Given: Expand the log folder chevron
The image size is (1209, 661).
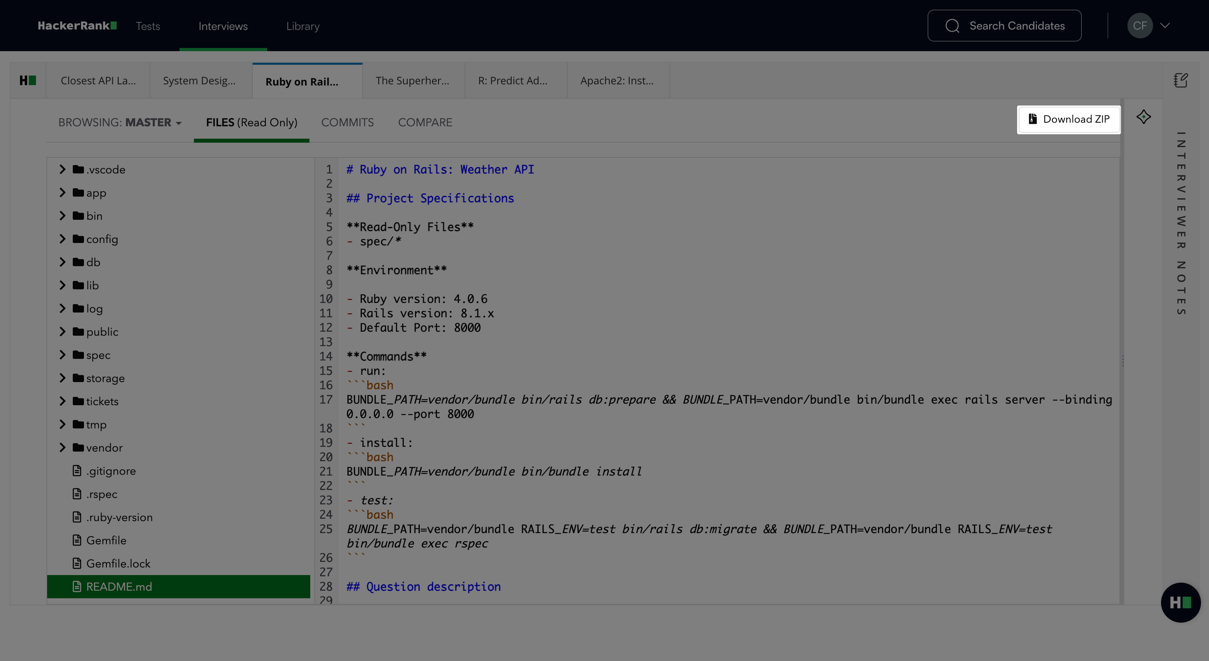Looking at the screenshot, I should [62, 308].
